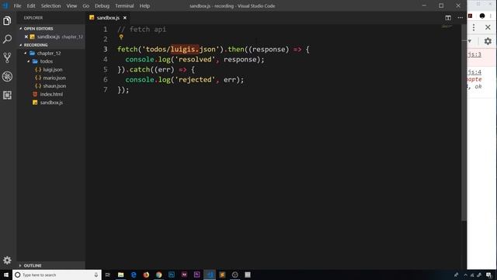This screenshot has width=497, height=280.
Task: Open the Terminal menu
Action: tap(124, 5)
